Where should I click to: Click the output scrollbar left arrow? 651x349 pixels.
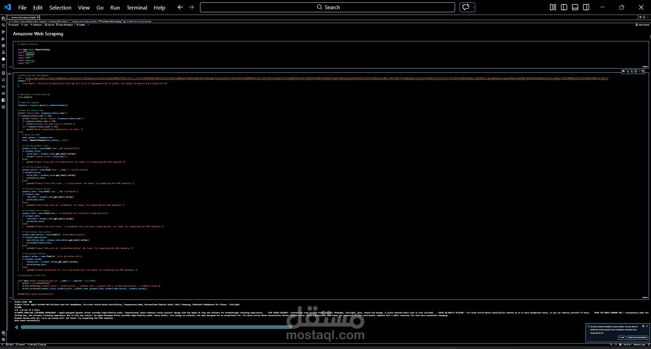click(16, 327)
